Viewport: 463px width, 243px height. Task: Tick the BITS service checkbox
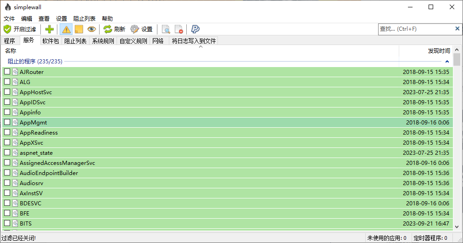click(x=7, y=223)
